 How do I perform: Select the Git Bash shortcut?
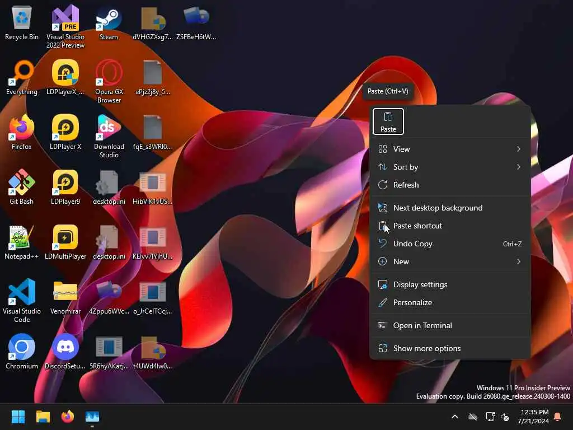tap(22, 187)
